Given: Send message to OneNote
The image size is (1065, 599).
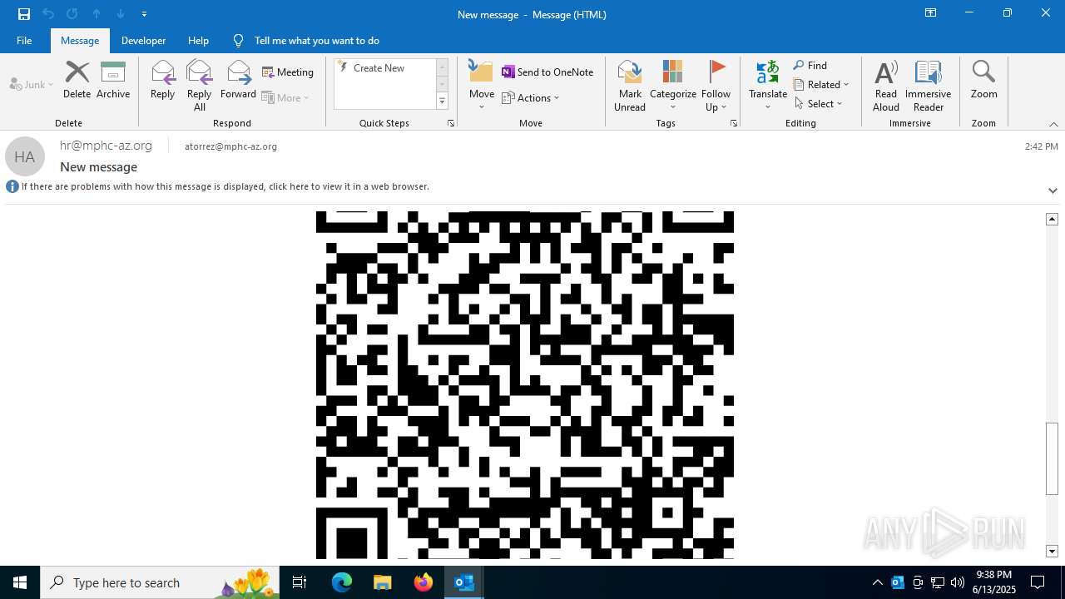Looking at the screenshot, I should point(547,72).
